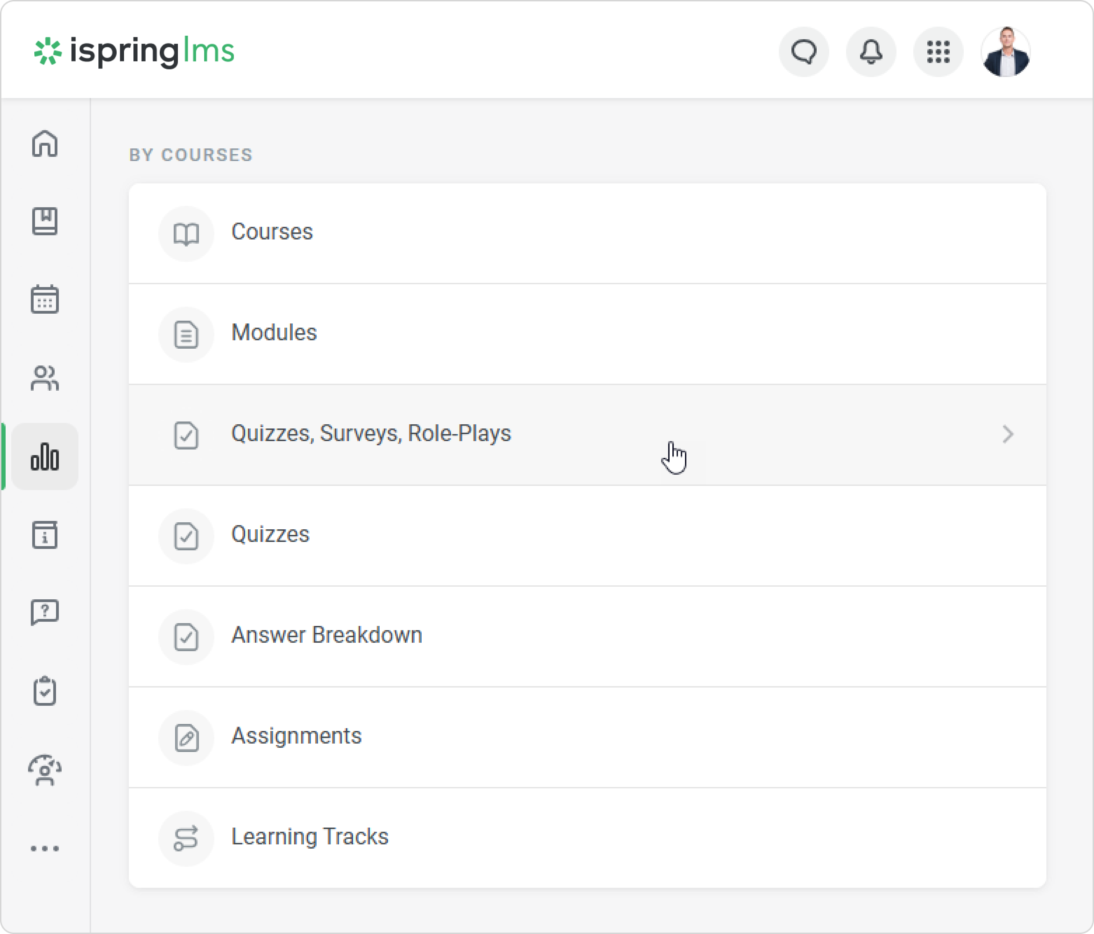
Task: Open the clipboard check sidebar icon
Action: tap(45, 691)
